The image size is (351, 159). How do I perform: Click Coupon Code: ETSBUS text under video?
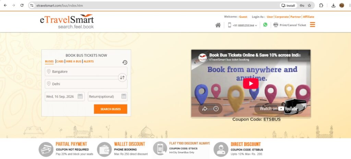(256, 119)
